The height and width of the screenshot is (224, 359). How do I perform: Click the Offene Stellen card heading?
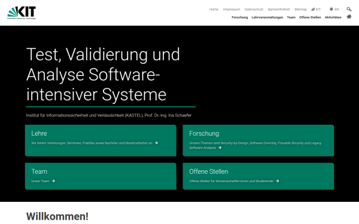[208, 171]
